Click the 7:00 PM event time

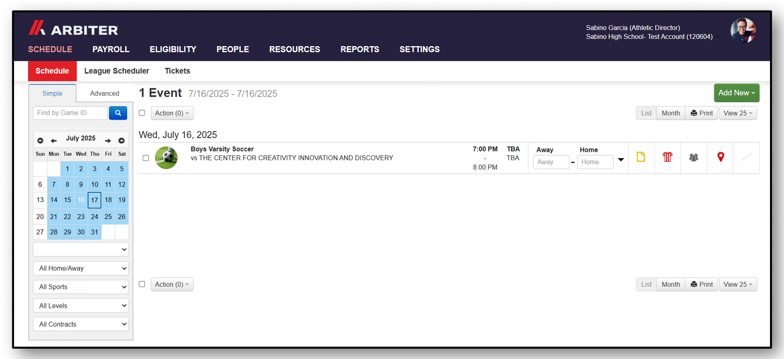tap(485, 149)
